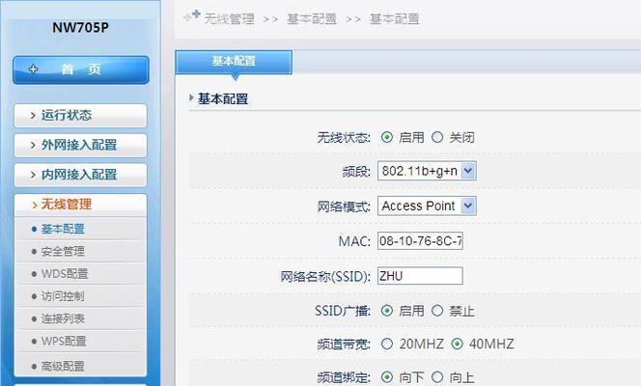
Task: Click the 无线管理 breadcrumb text
Action: click(x=229, y=18)
